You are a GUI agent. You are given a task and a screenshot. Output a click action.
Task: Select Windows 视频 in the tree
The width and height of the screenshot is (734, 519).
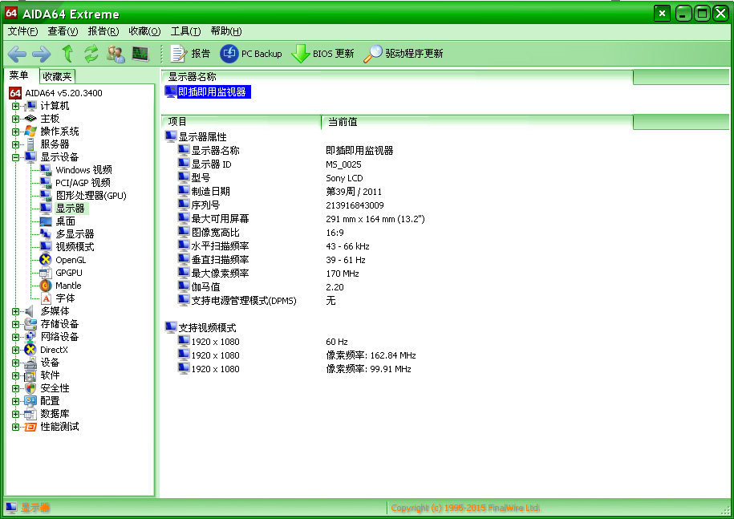[83, 170]
